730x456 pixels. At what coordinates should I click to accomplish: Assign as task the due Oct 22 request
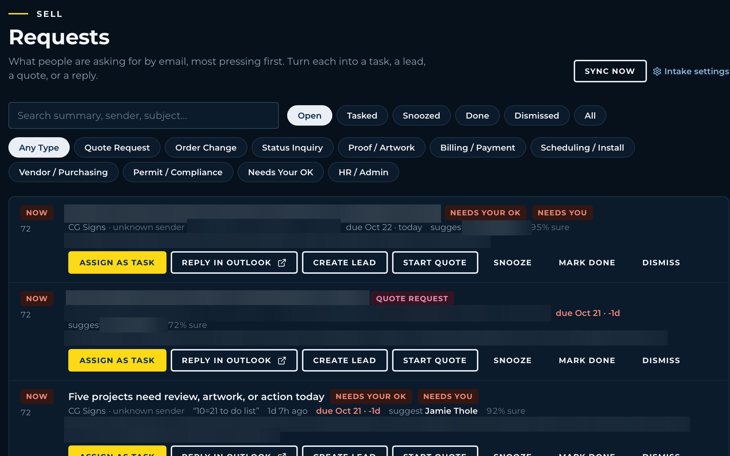(117, 262)
